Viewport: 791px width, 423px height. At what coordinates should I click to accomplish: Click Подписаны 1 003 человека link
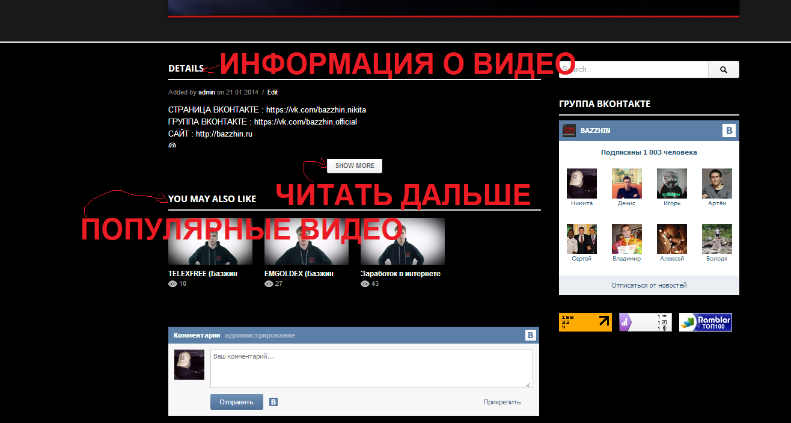coord(649,152)
